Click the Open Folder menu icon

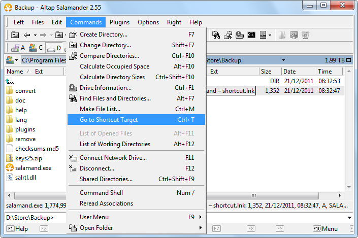73,228
